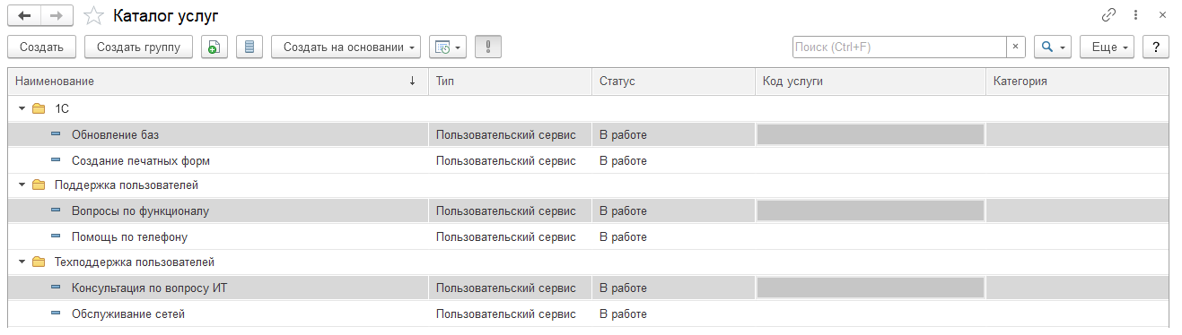Click Тип cell of Помощь по телефону row
Image resolution: width=1182 pixels, height=335 pixels.
[510, 237]
